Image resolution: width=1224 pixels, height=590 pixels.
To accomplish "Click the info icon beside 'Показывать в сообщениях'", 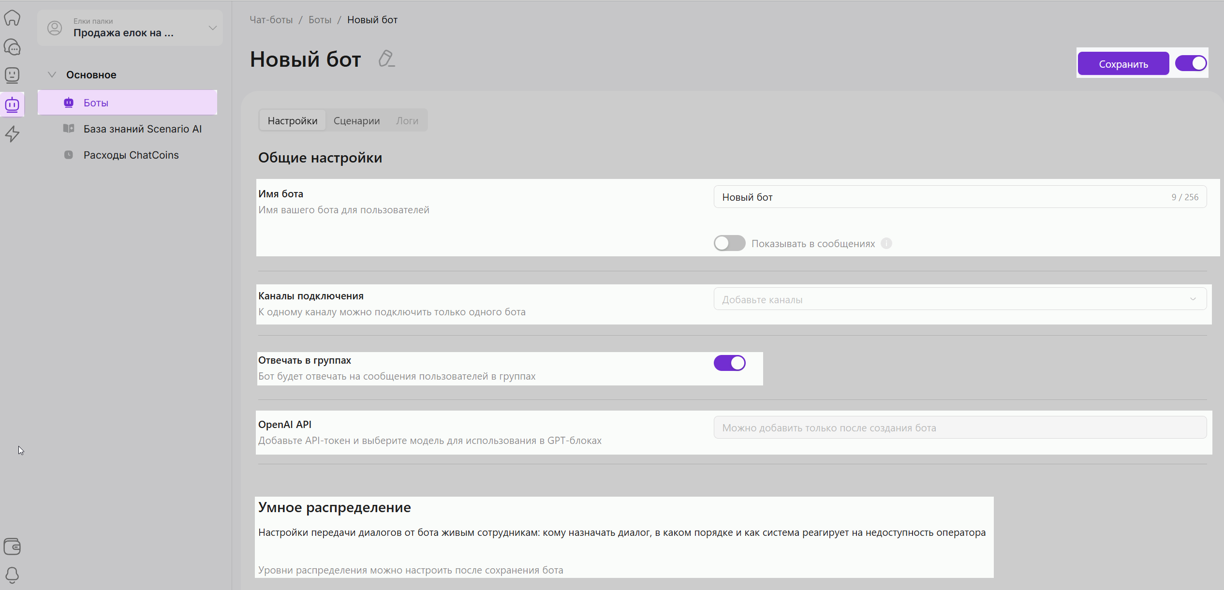I will (886, 243).
